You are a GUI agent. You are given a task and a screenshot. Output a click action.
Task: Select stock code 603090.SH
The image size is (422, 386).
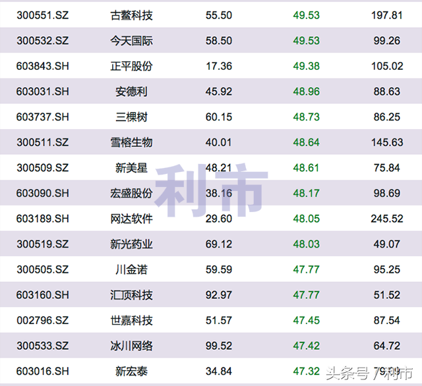[42, 193]
